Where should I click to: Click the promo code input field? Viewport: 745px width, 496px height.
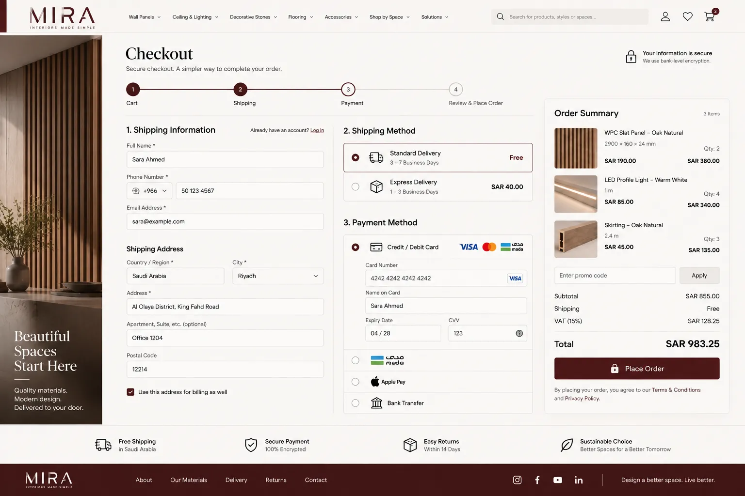coord(615,276)
